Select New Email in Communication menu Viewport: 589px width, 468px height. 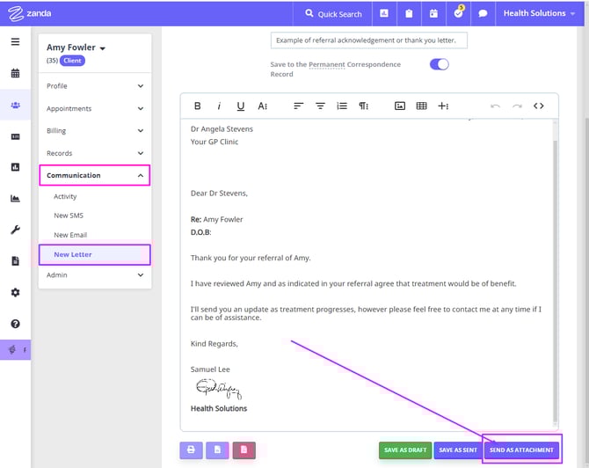coord(70,235)
